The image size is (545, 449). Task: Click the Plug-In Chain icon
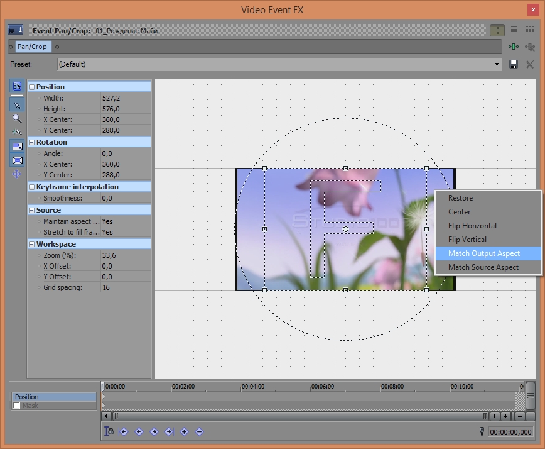(514, 47)
